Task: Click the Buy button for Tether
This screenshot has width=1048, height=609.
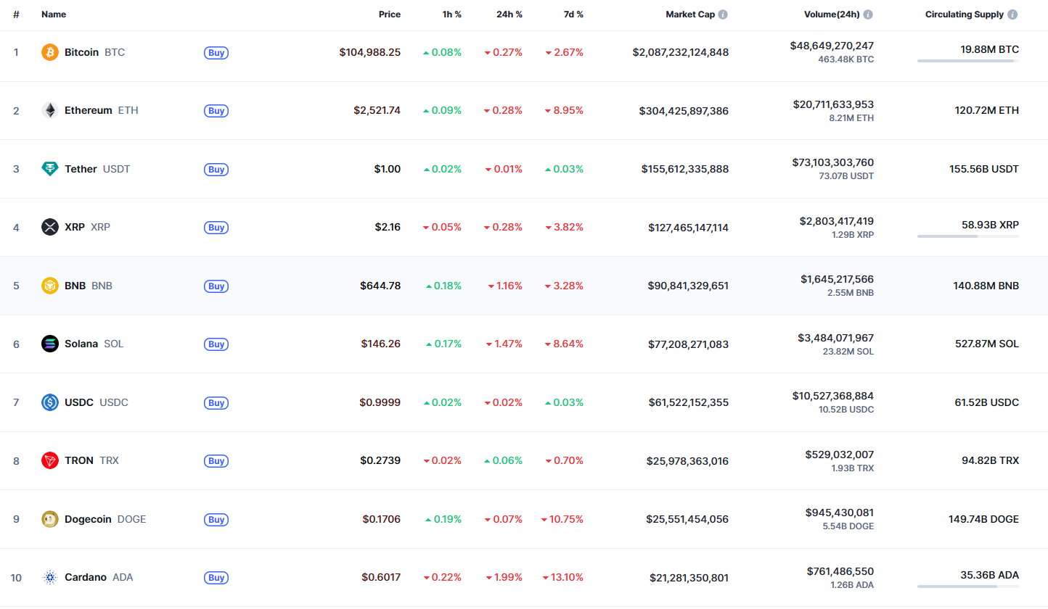Action: pos(216,169)
